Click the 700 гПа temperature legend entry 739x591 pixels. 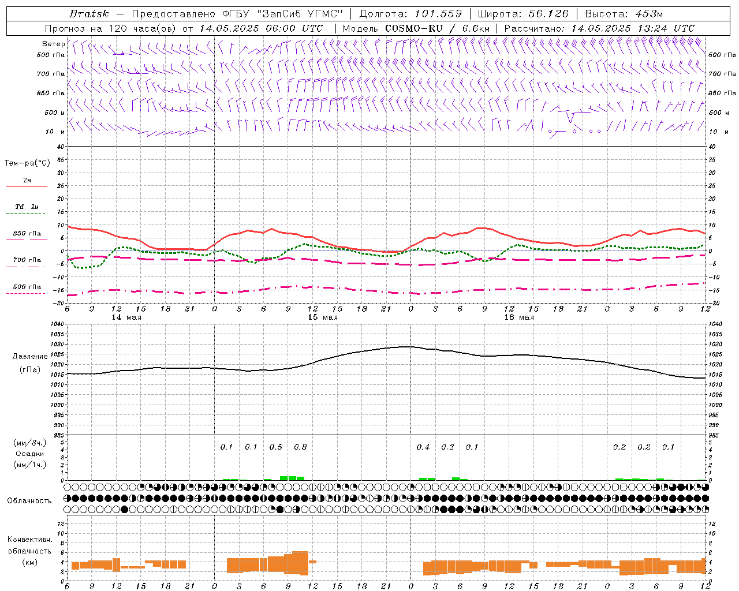coord(27,260)
